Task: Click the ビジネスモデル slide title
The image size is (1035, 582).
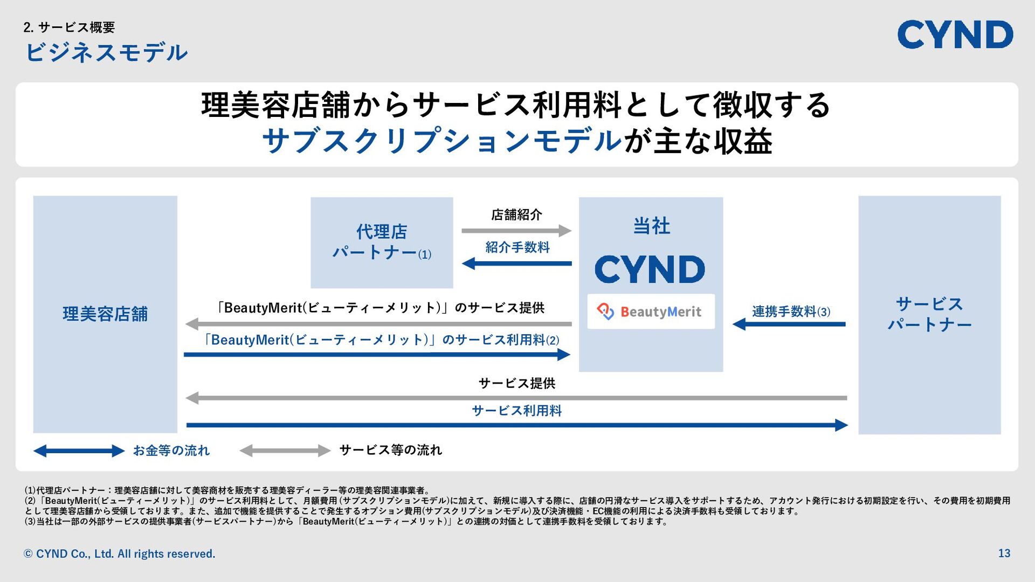Action: point(106,53)
